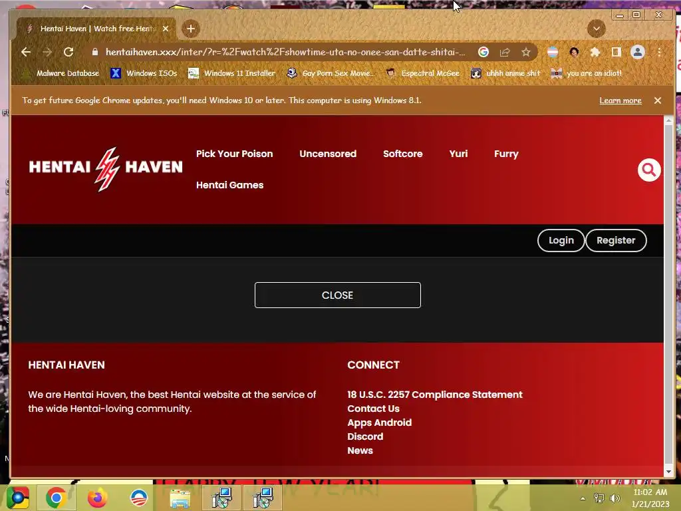Open the Discord link

coord(365,436)
